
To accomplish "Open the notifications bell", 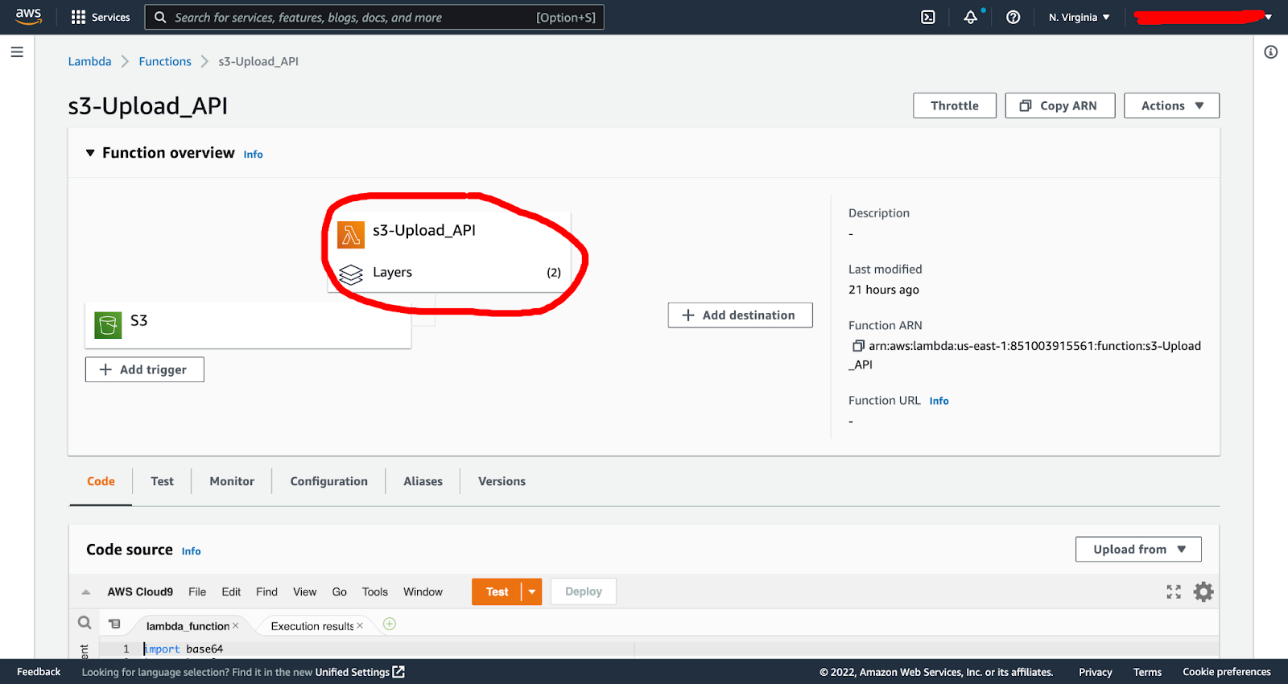I will coord(971,17).
